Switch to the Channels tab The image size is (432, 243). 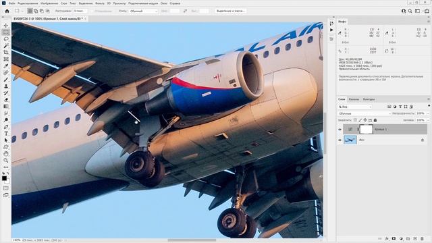pyautogui.click(x=354, y=99)
